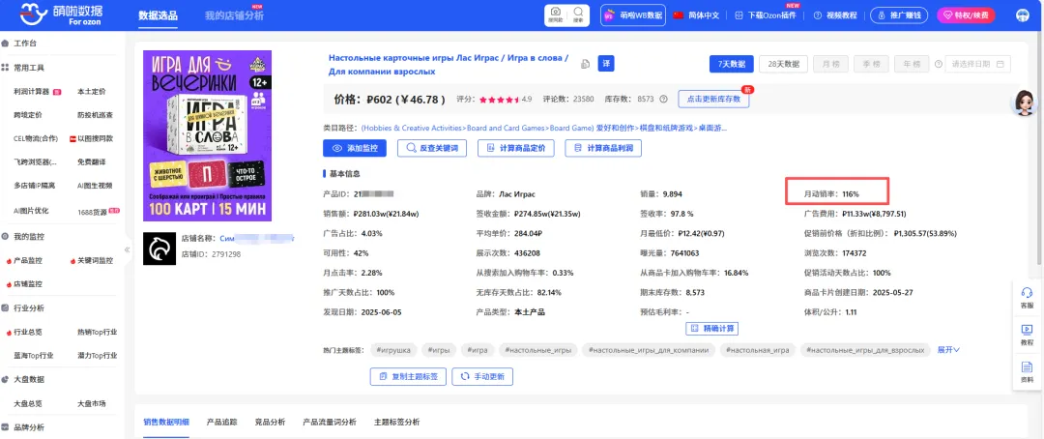Click the help icon beside stock count
The height and width of the screenshot is (439, 1044).
click(663, 99)
